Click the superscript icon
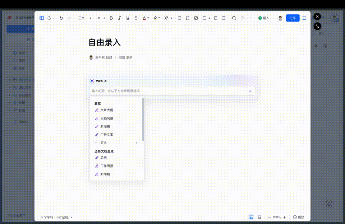This screenshot has width=345, height=224. 165,18
